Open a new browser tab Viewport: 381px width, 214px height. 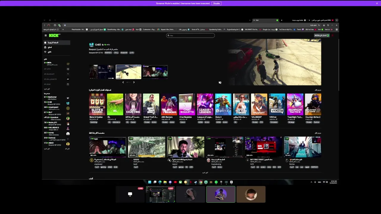pyautogui.click(x=250, y=20)
